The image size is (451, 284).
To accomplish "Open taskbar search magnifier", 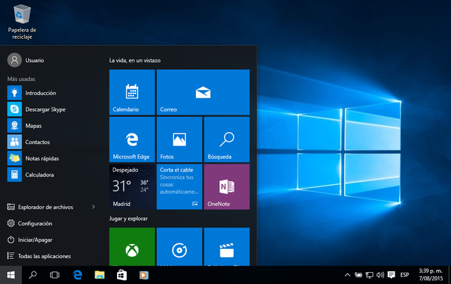I will point(32,275).
